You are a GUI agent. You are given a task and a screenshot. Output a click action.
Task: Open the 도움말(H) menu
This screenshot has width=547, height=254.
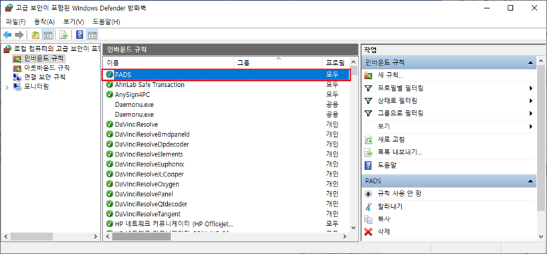point(106,21)
